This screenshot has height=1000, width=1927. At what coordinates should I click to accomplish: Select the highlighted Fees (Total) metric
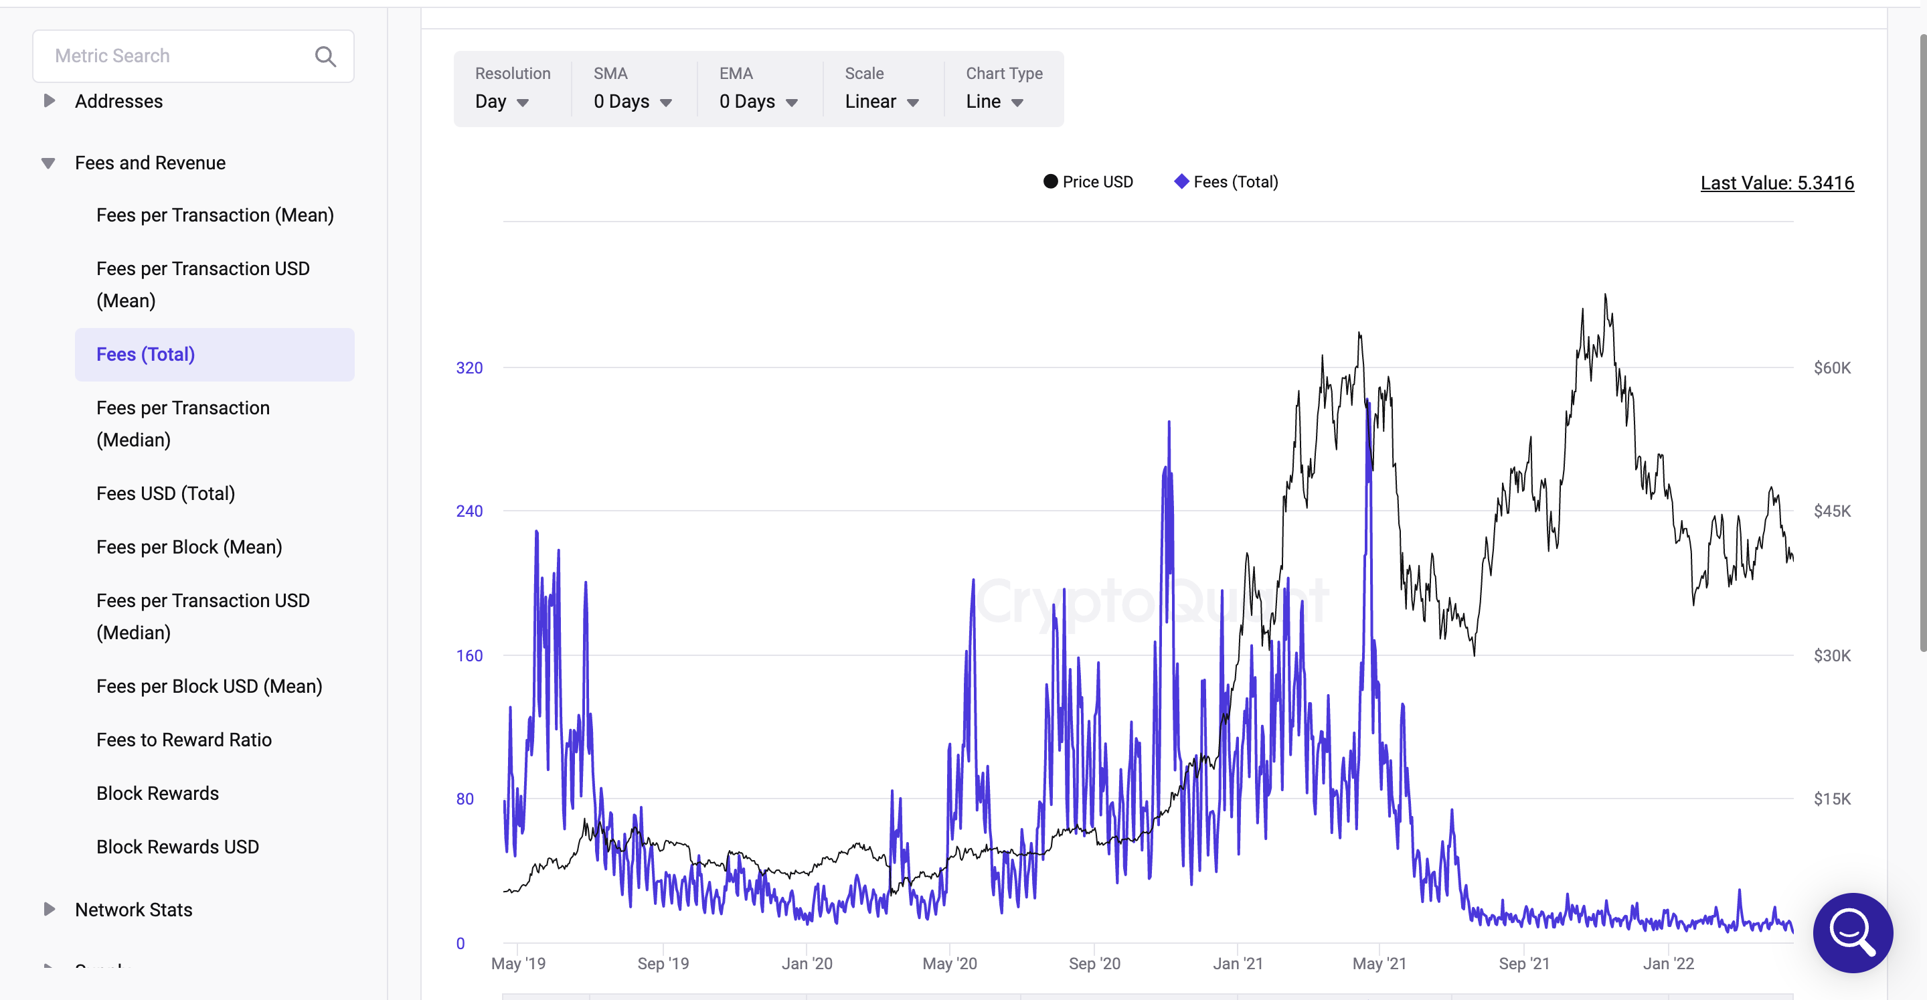pyautogui.click(x=215, y=355)
